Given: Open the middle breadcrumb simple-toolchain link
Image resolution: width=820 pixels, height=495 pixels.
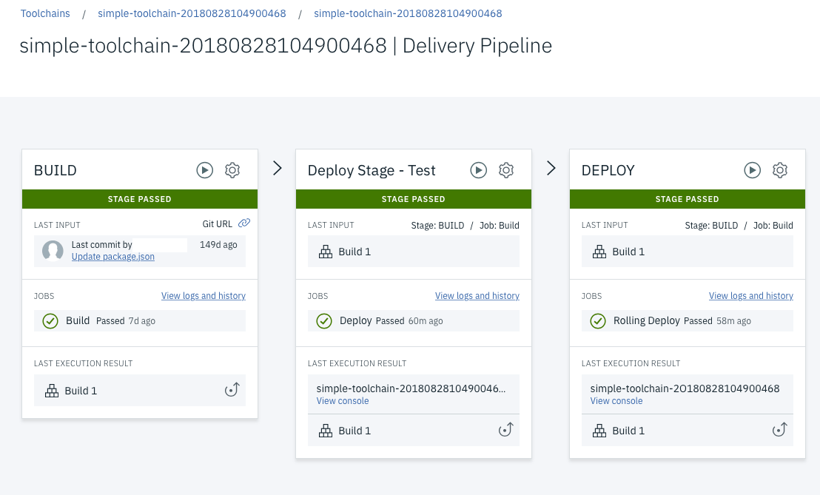Looking at the screenshot, I should click(192, 13).
